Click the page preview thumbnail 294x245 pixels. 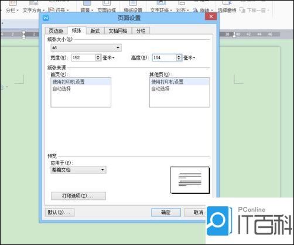click(190, 180)
